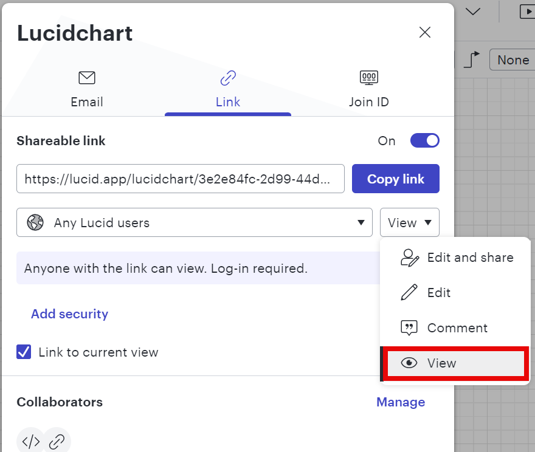This screenshot has width=535, height=452.
Task: Close the Lucidchart share dialog
Action: (425, 32)
